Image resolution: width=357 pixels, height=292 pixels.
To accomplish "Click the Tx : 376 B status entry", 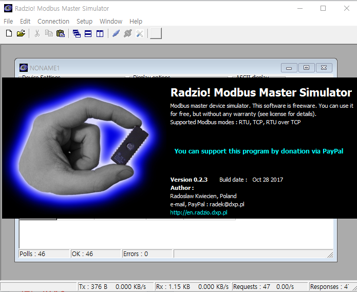I will point(116,287).
